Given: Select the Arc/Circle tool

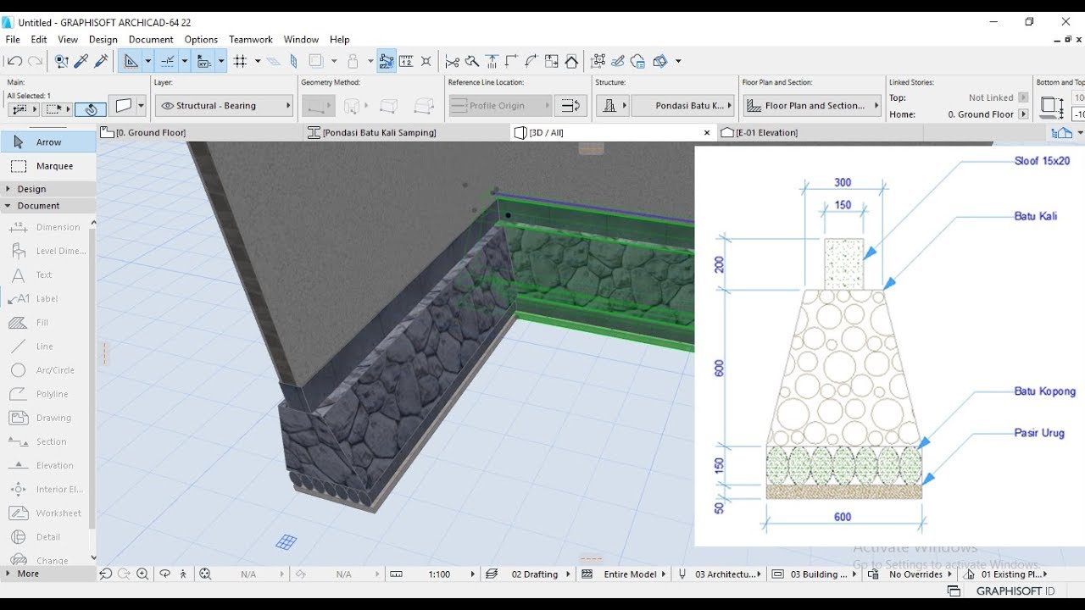Looking at the screenshot, I should [46, 370].
